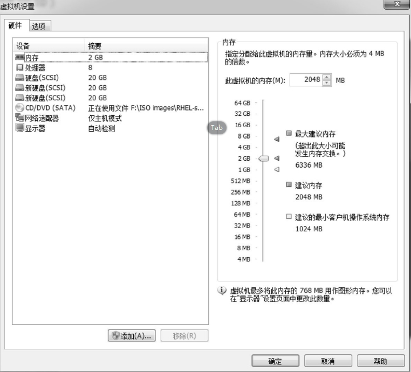
Task: Click the 摘要 column header
Action: [95, 46]
